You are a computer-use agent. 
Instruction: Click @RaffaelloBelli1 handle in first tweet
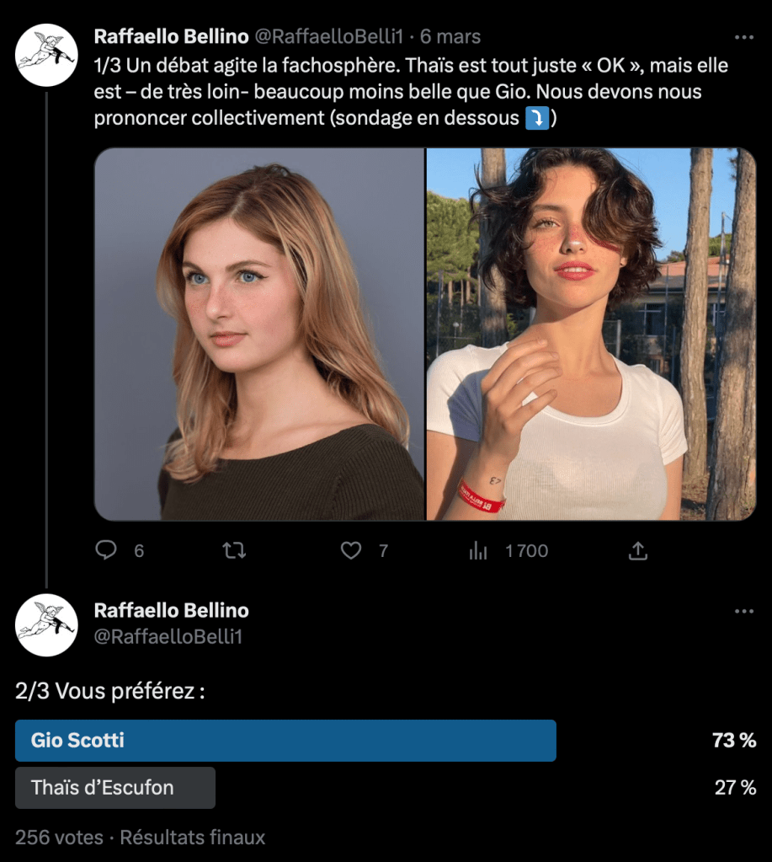[329, 37]
